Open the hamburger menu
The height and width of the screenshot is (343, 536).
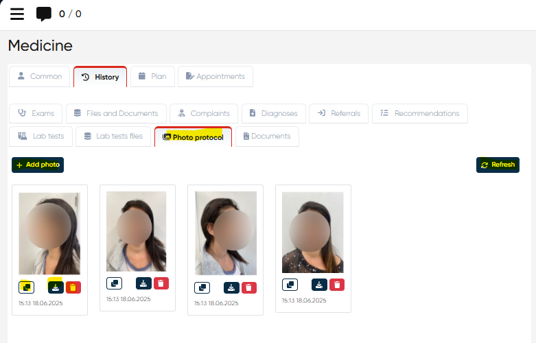17,14
